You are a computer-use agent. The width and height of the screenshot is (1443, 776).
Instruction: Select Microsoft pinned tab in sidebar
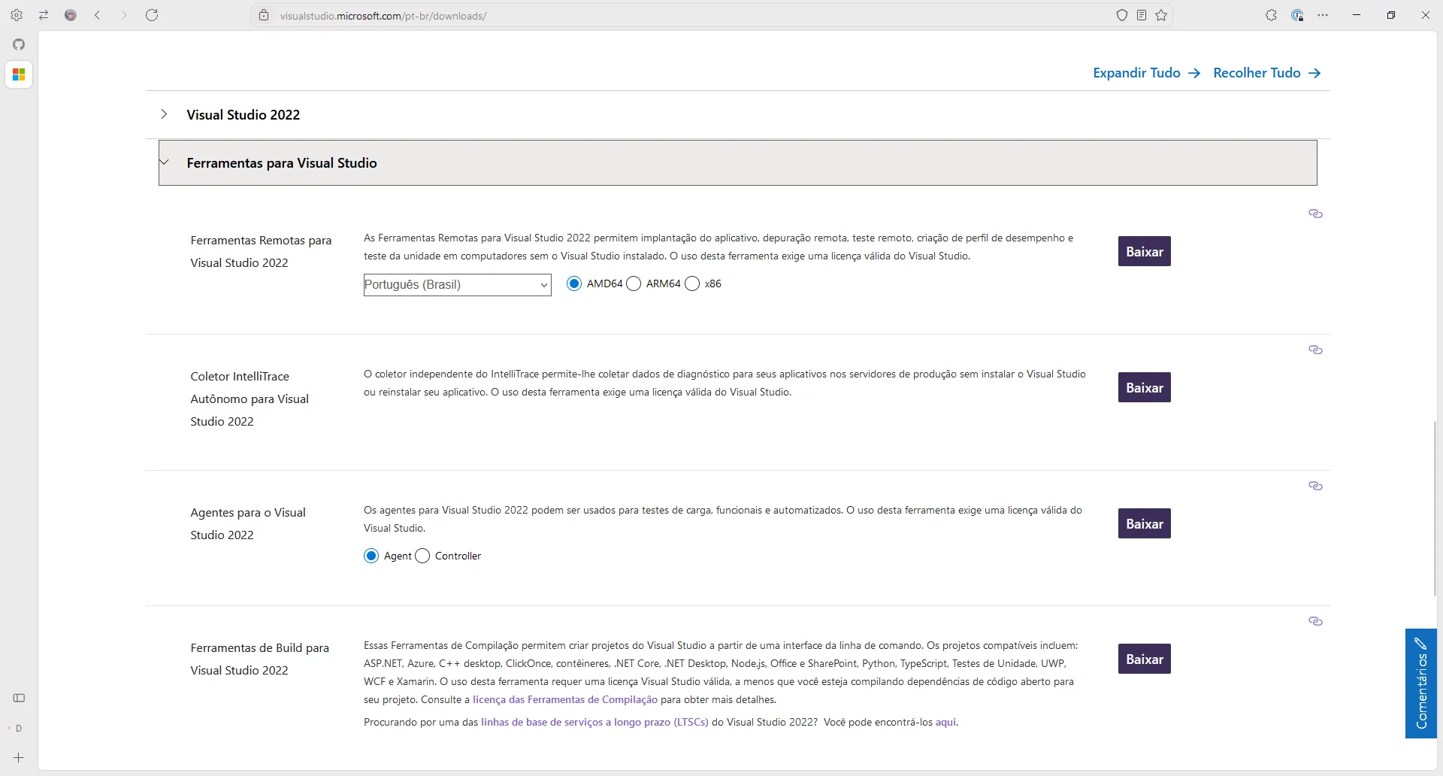pos(19,74)
